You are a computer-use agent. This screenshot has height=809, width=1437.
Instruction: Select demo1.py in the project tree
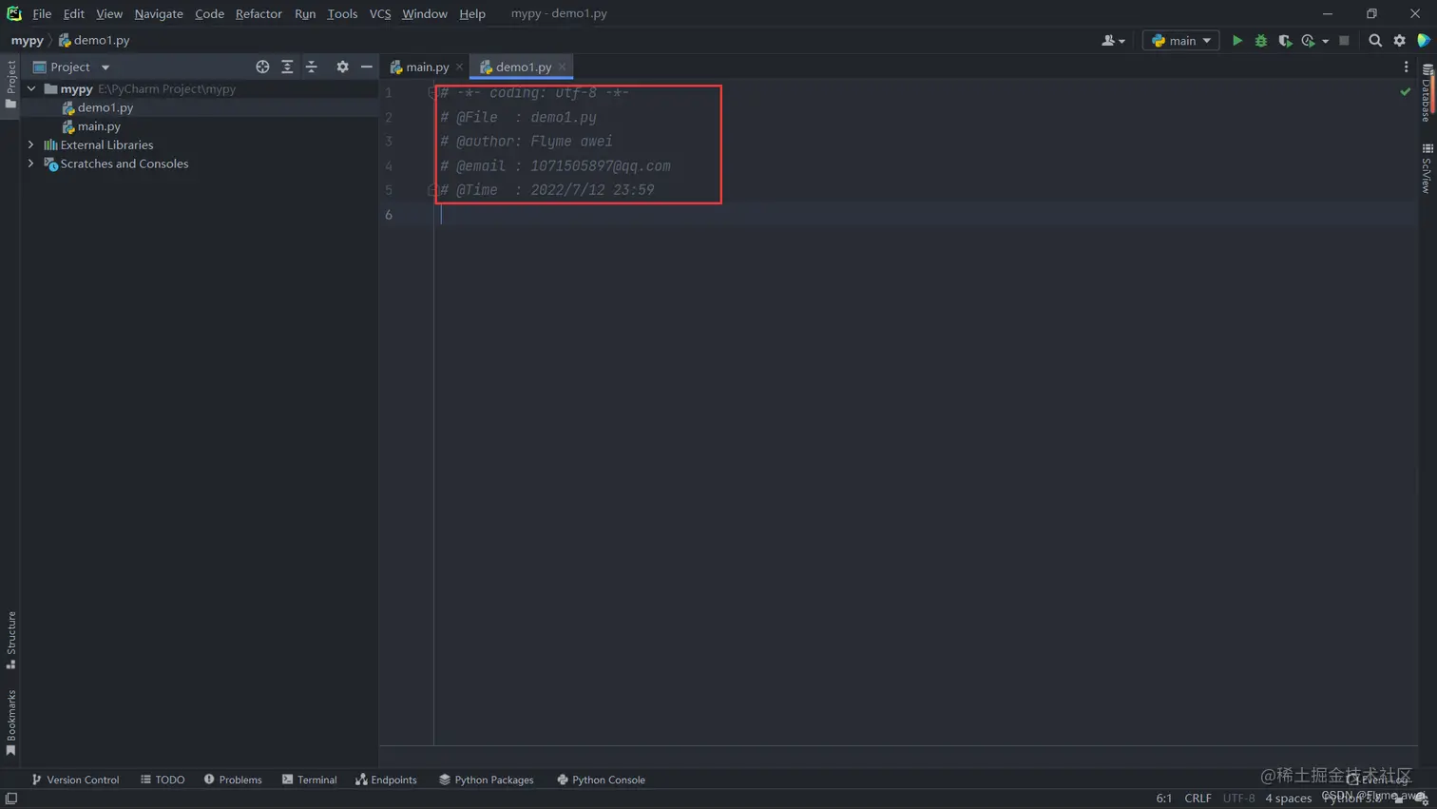coord(105,107)
